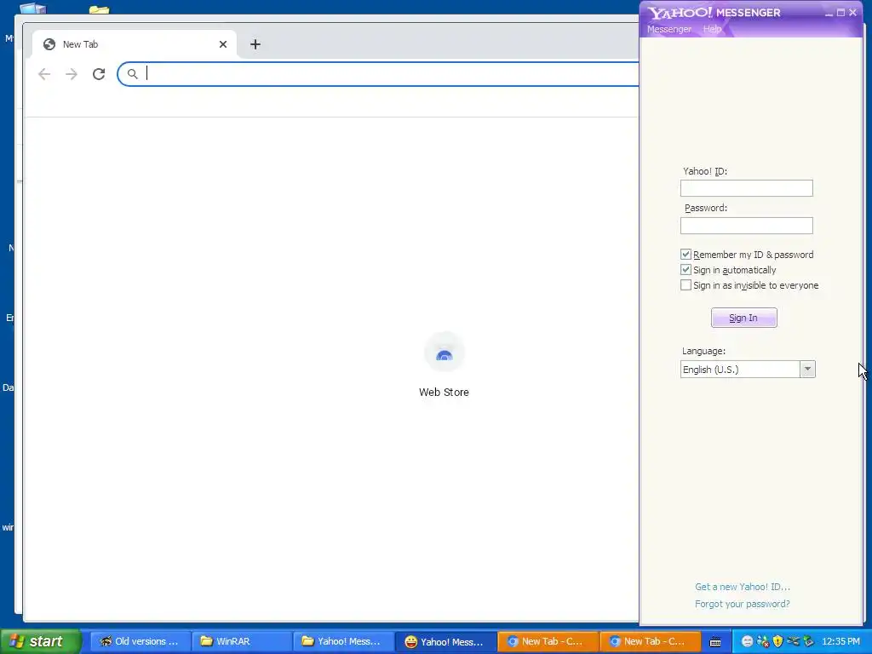Select the New Tab browser tab

[x=135, y=44]
